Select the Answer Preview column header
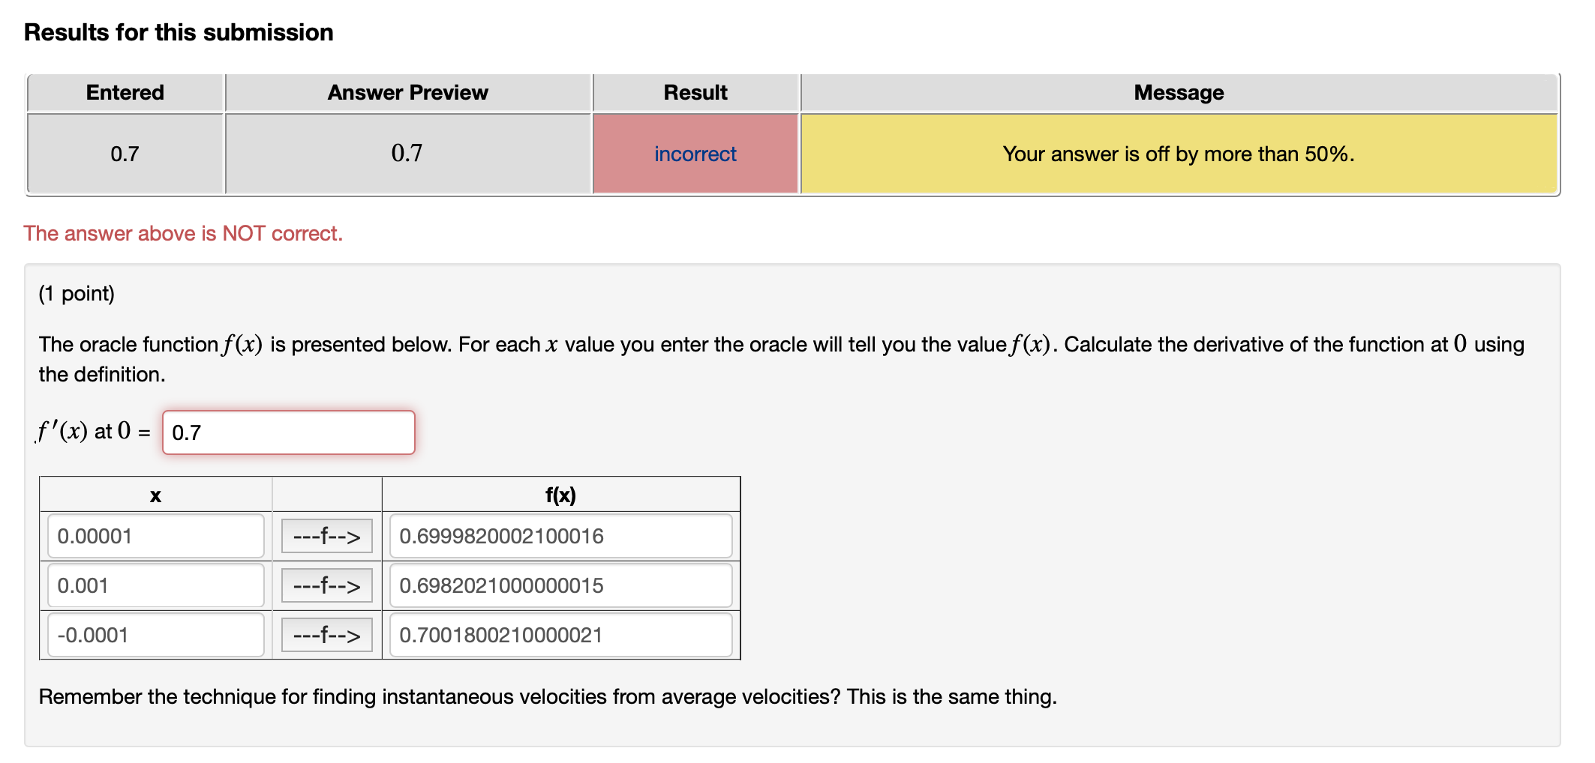Screen dimensions: 1595x763 407,92
